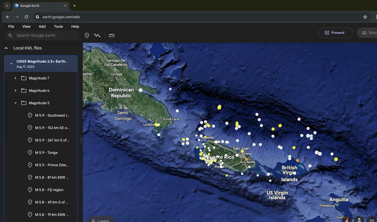
Task: Switch map with the 2D button
Action: 372,220
